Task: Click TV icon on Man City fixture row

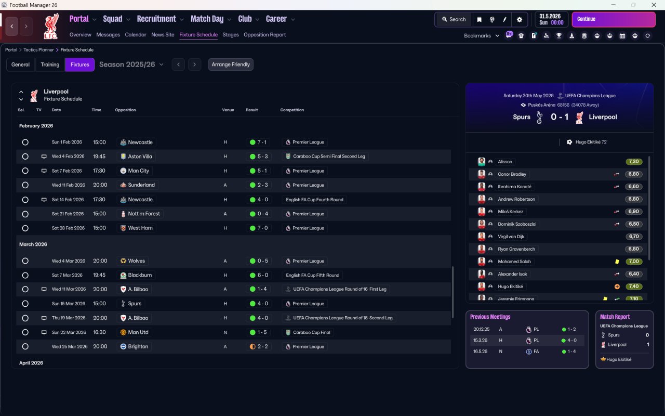Action: [x=44, y=171]
